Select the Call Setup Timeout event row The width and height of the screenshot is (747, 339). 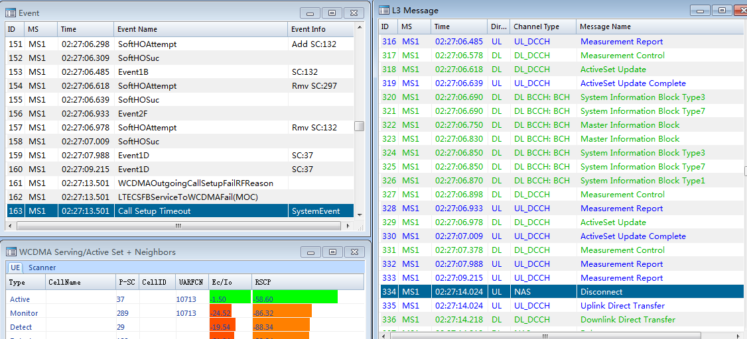click(x=180, y=211)
